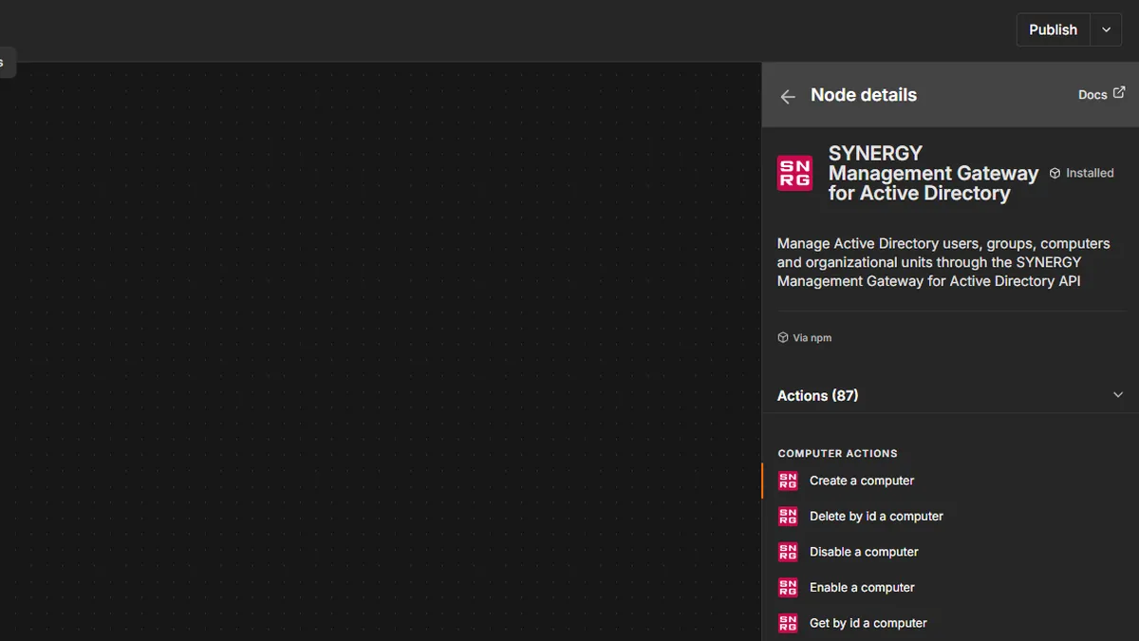Screen dimensions: 1139x641
Task: Click the large SYNERGY SNRG logo
Action: pos(794,174)
